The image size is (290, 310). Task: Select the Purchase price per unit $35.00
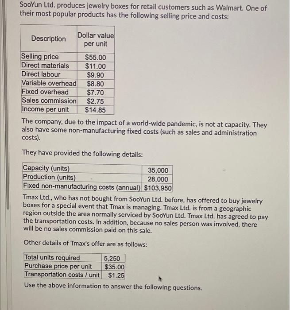113,267
